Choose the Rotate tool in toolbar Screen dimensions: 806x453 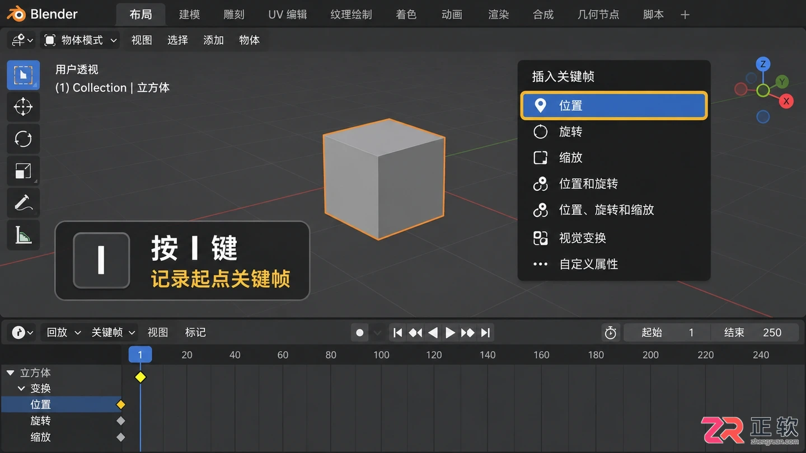pos(23,138)
